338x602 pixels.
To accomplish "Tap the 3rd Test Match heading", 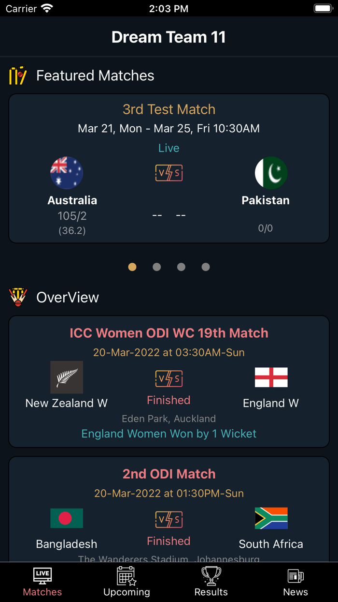I will coord(169,109).
